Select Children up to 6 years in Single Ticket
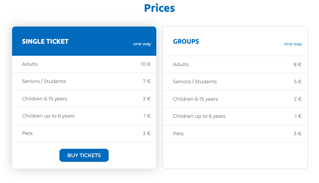 pos(84,116)
